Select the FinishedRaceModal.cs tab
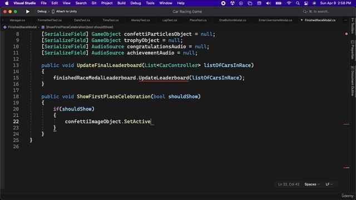Image resolution: width=356 pixels, height=200 pixels. coord(320,20)
